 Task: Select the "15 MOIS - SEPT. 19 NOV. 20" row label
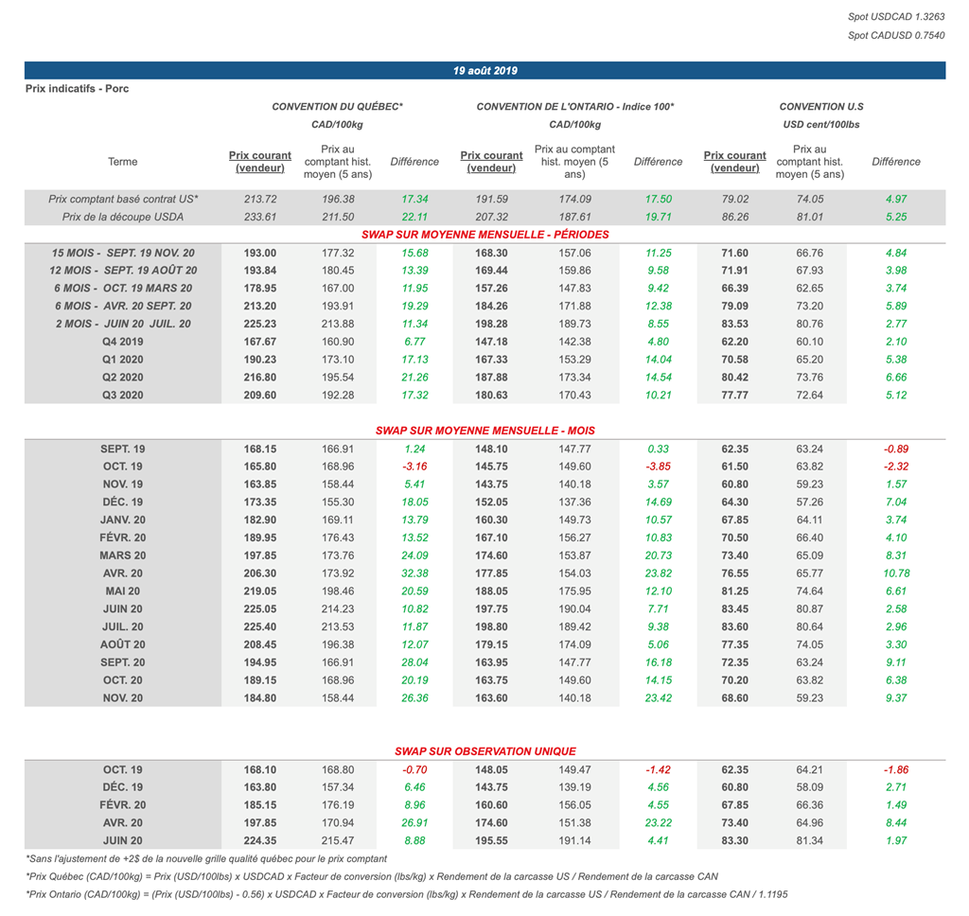point(123,253)
